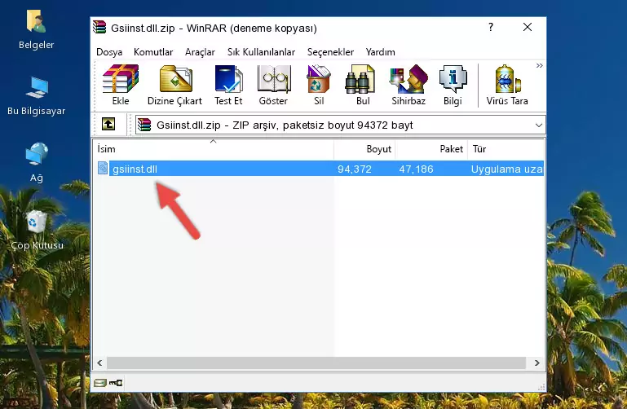The width and height of the screenshot is (627, 409).
Task: Open the Bul find tool
Action: (362, 85)
